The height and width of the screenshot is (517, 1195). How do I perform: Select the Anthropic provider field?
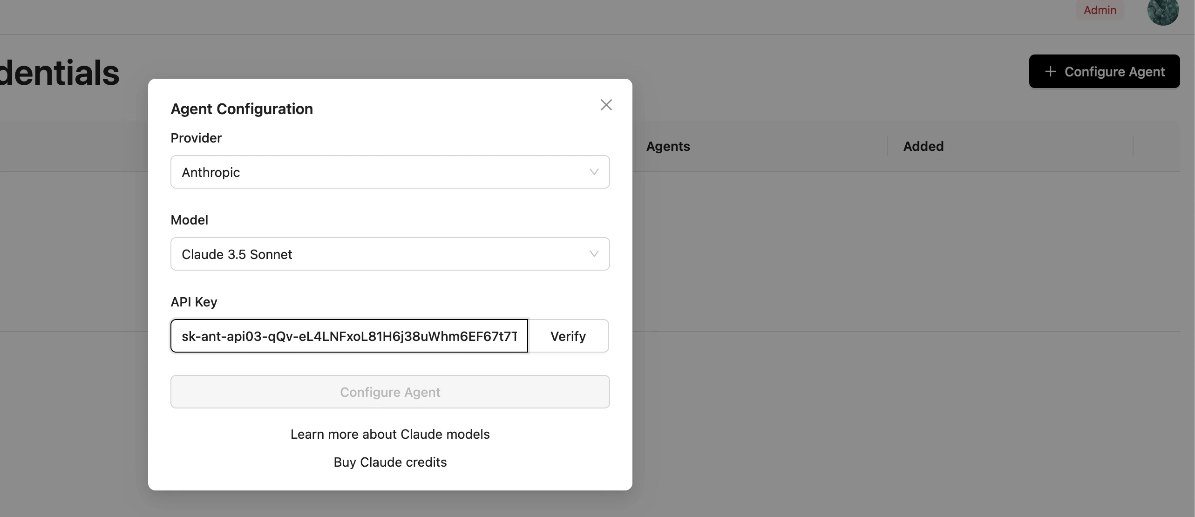[x=390, y=172]
